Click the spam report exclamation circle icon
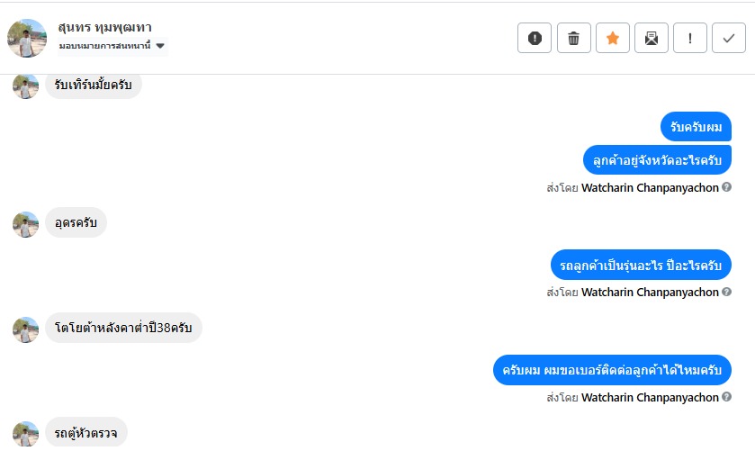Image resolution: width=755 pixels, height=451 pixels. click(x=535, y=38)
